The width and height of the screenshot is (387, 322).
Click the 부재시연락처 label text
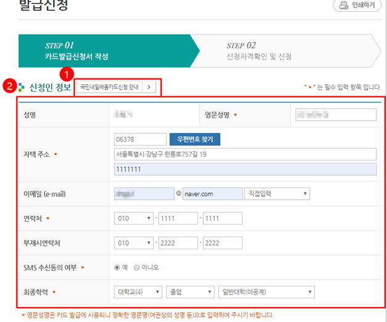click(42, 243)
